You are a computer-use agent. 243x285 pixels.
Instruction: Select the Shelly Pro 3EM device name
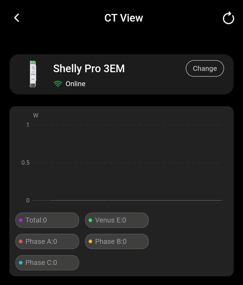coord(89,68)
